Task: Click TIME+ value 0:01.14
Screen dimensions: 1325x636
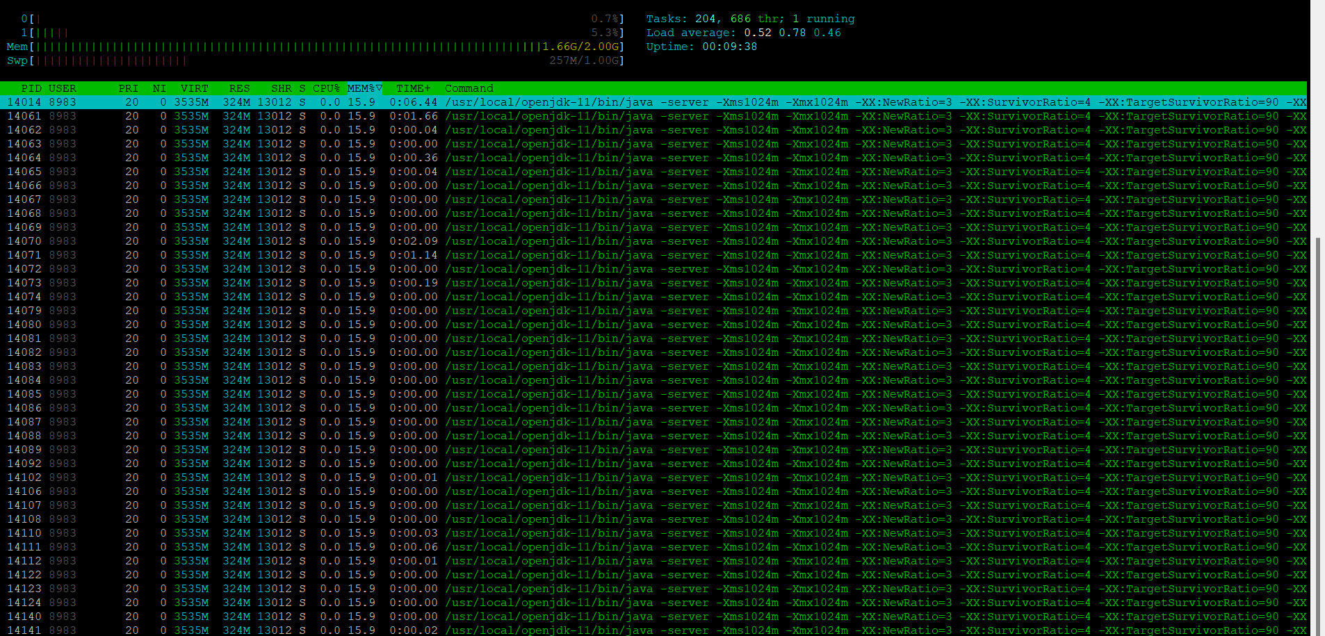Action: (x=414, y=255)
